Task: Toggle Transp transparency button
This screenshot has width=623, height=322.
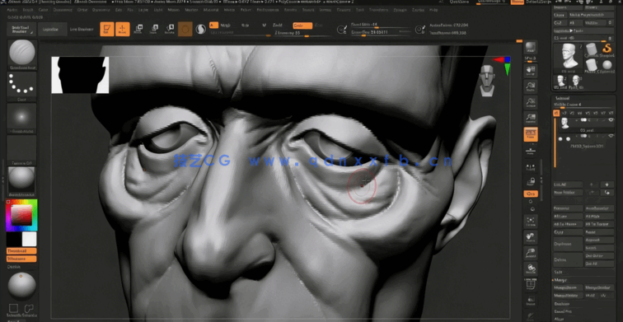Action: tap(531, 300)
